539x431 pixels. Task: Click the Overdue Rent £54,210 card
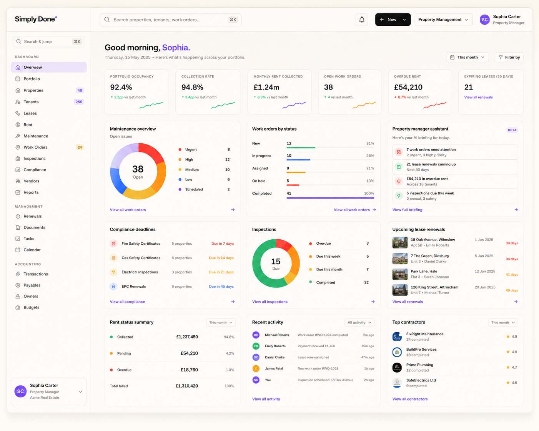tap(420, 92)
